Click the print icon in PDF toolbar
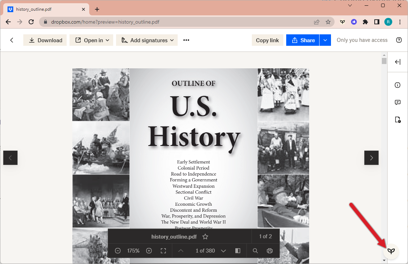Image resolution: width=408 pixels, height=264 pixels. 270,251
